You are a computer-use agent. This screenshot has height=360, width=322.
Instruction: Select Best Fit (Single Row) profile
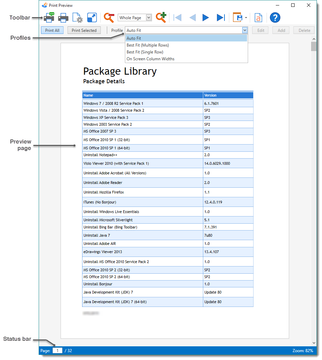186,52
